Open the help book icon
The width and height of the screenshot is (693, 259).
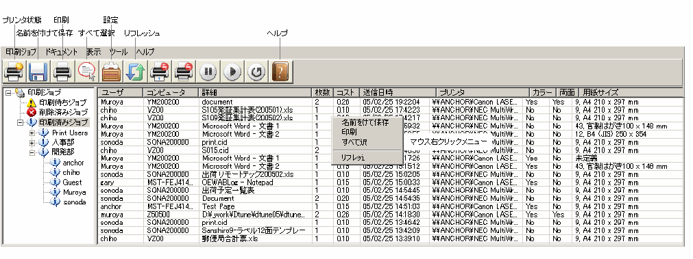click(280, 71)
